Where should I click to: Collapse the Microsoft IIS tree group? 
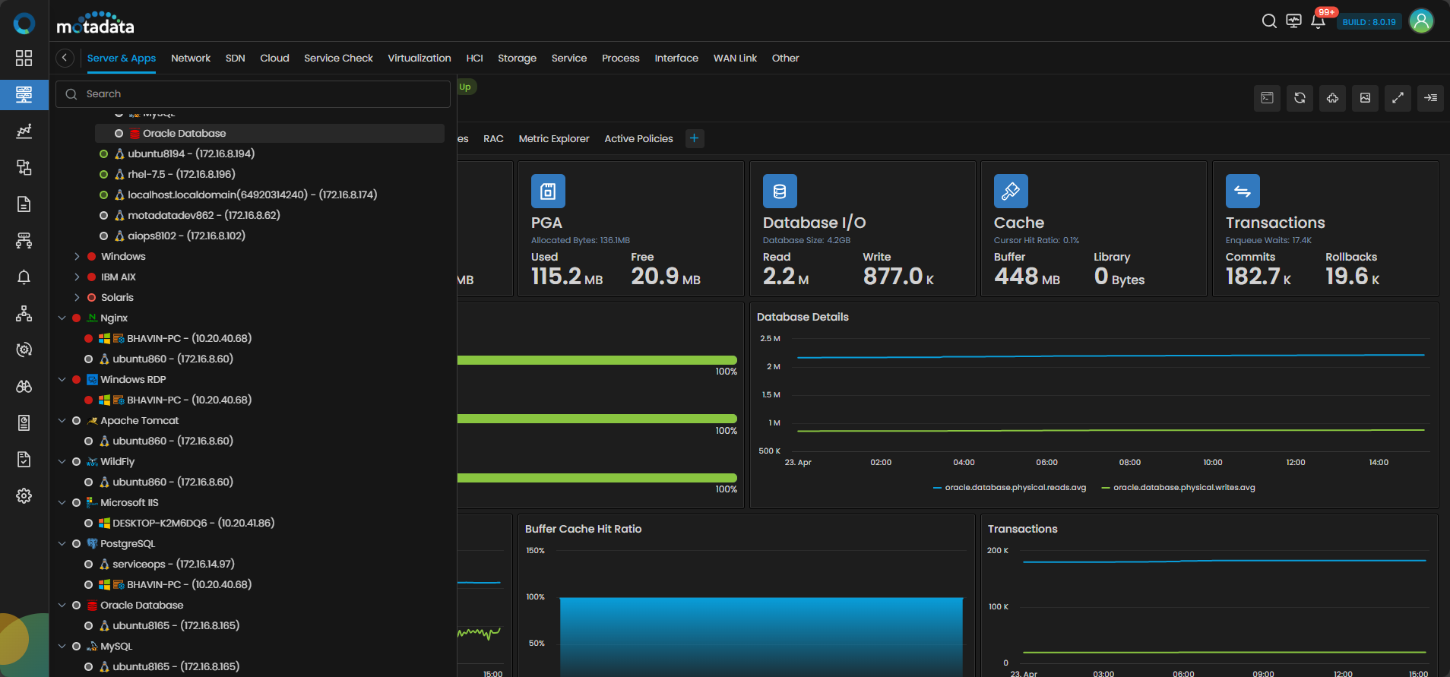pyautogui.click(x=62, y=503)
